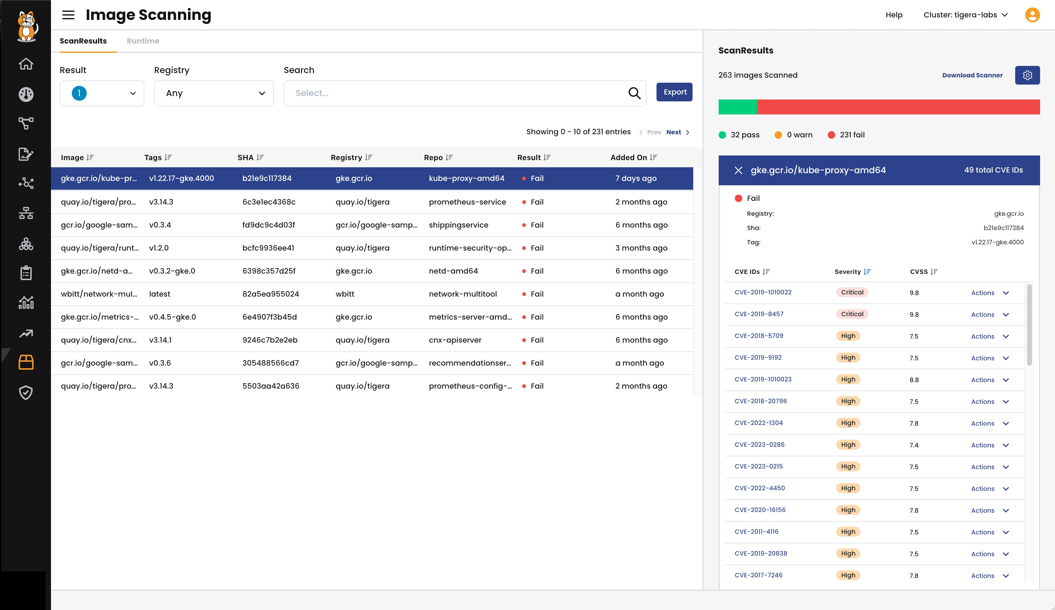Open the dashboard gauge icon in sidebar

tap(26, 94)
